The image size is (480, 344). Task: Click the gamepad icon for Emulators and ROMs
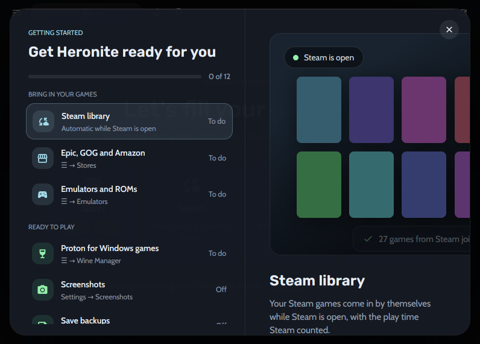point(43,194)
